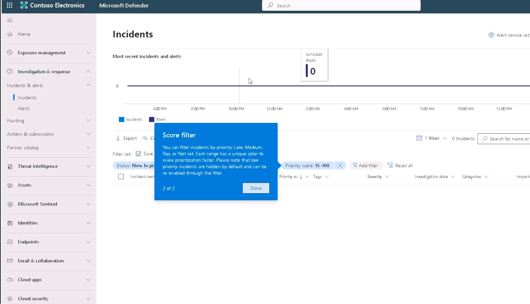Click the Save filter set icon
530x304 pixels.
pyautogui.click(x=138, y=154)
